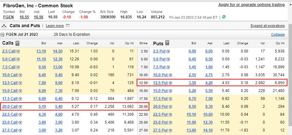Image resolution: width=292 pixels, height=135 pixels.
Task: Open the Learn more link
Action: pyautogui.click(x=54, y=26)
